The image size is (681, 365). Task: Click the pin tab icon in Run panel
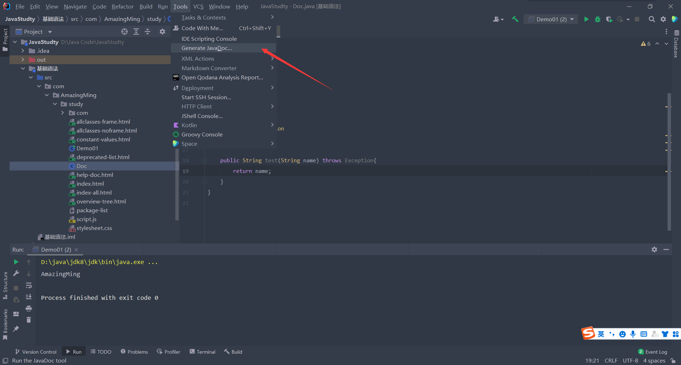16,329
